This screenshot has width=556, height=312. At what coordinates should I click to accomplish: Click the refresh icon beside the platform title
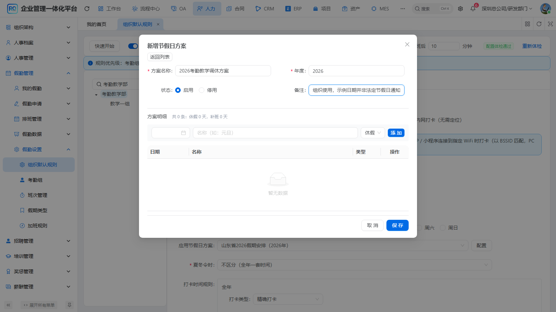point(87,9)
